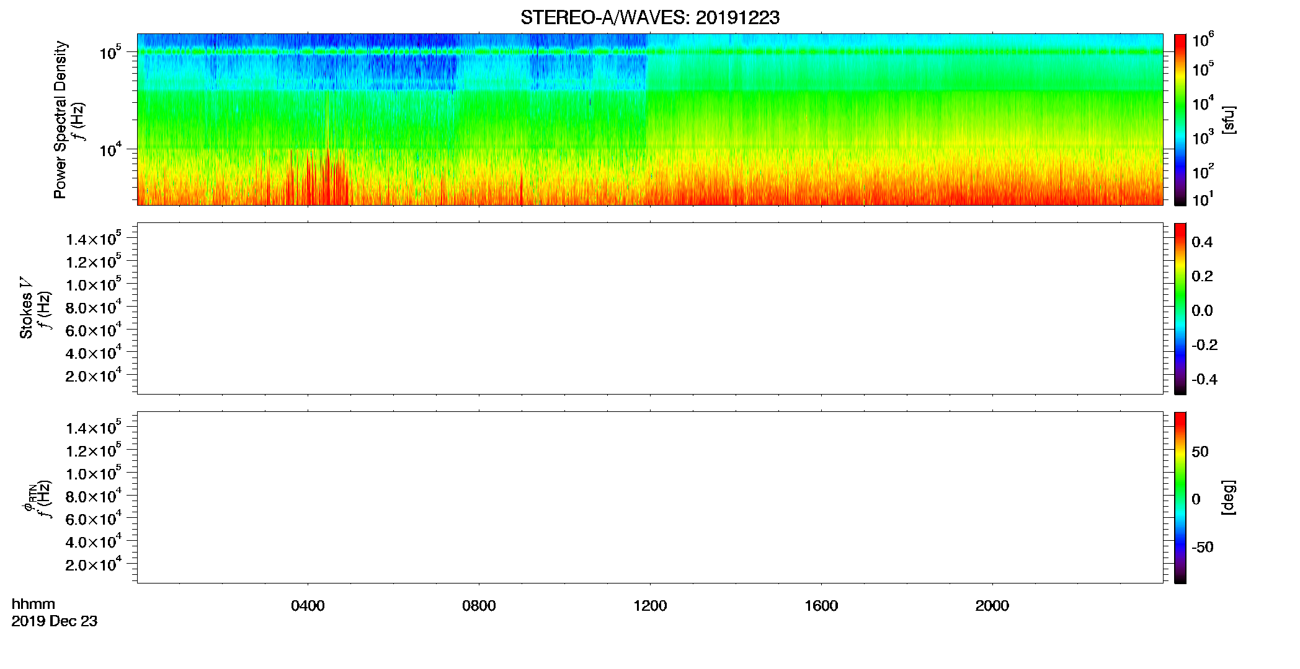
Task: Select the "Stokes V" axis label
Action: [x=26, y=308]
